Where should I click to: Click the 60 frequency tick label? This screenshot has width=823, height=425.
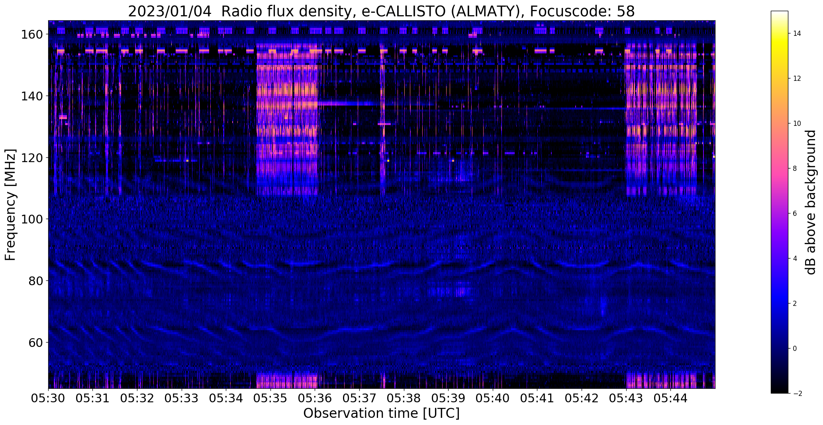coord(35,342)
